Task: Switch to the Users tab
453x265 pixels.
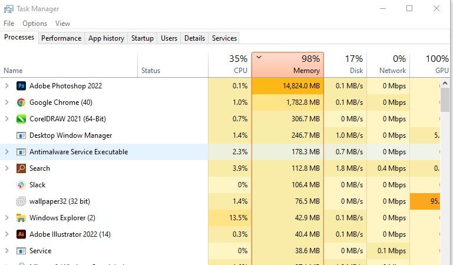Action: (x=169, y=38)
